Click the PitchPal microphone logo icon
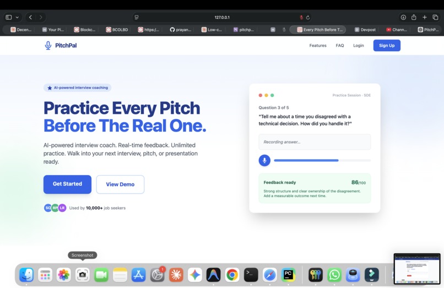 (48, 45)
